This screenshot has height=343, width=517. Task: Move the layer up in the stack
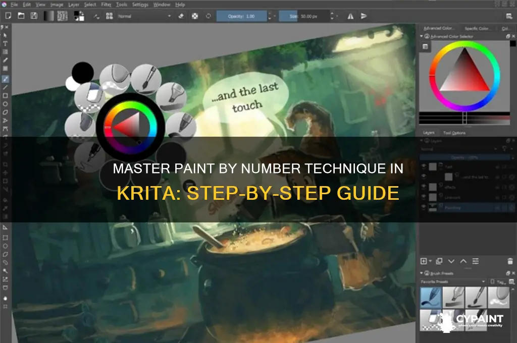[x=463, y=261]
